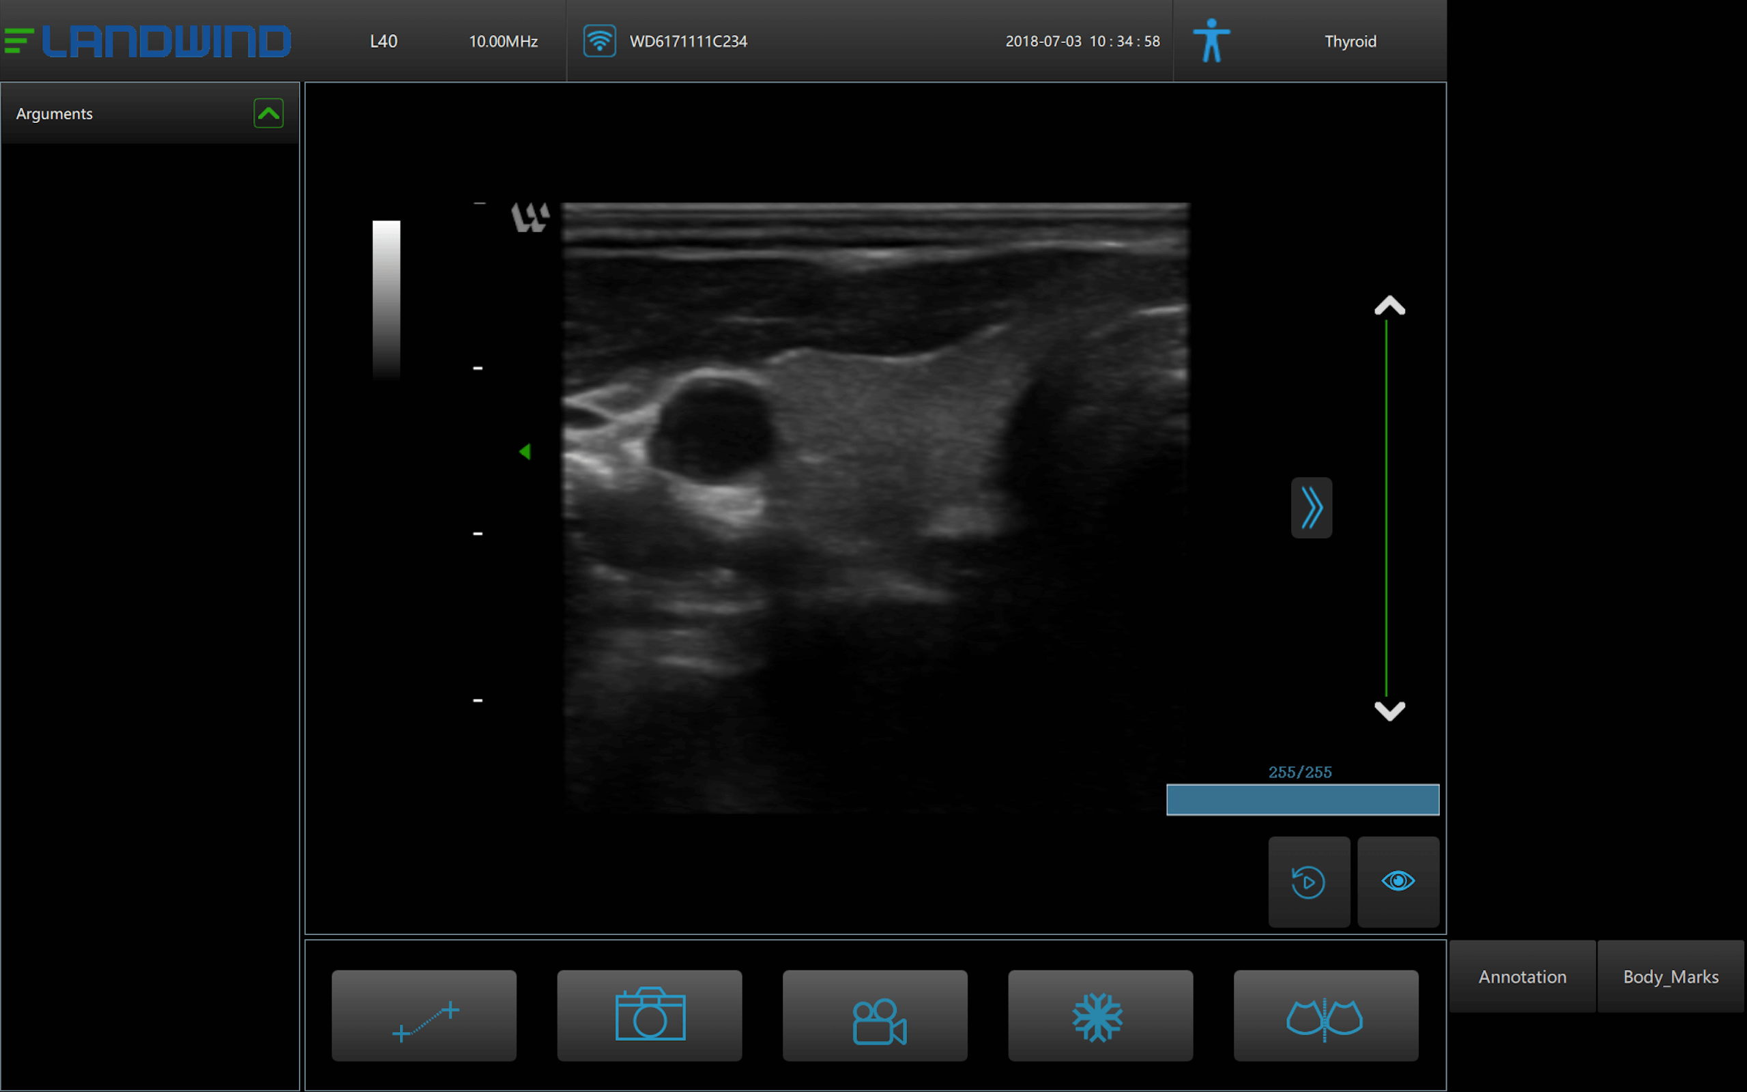This screenshot has height=1092, width=1747.
Task: Click the Arguments panel header
Action: coord(150,113)
